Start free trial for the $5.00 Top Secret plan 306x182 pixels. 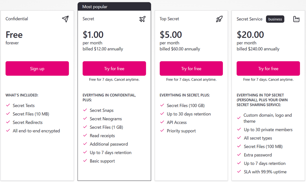(x=191, y=68)
